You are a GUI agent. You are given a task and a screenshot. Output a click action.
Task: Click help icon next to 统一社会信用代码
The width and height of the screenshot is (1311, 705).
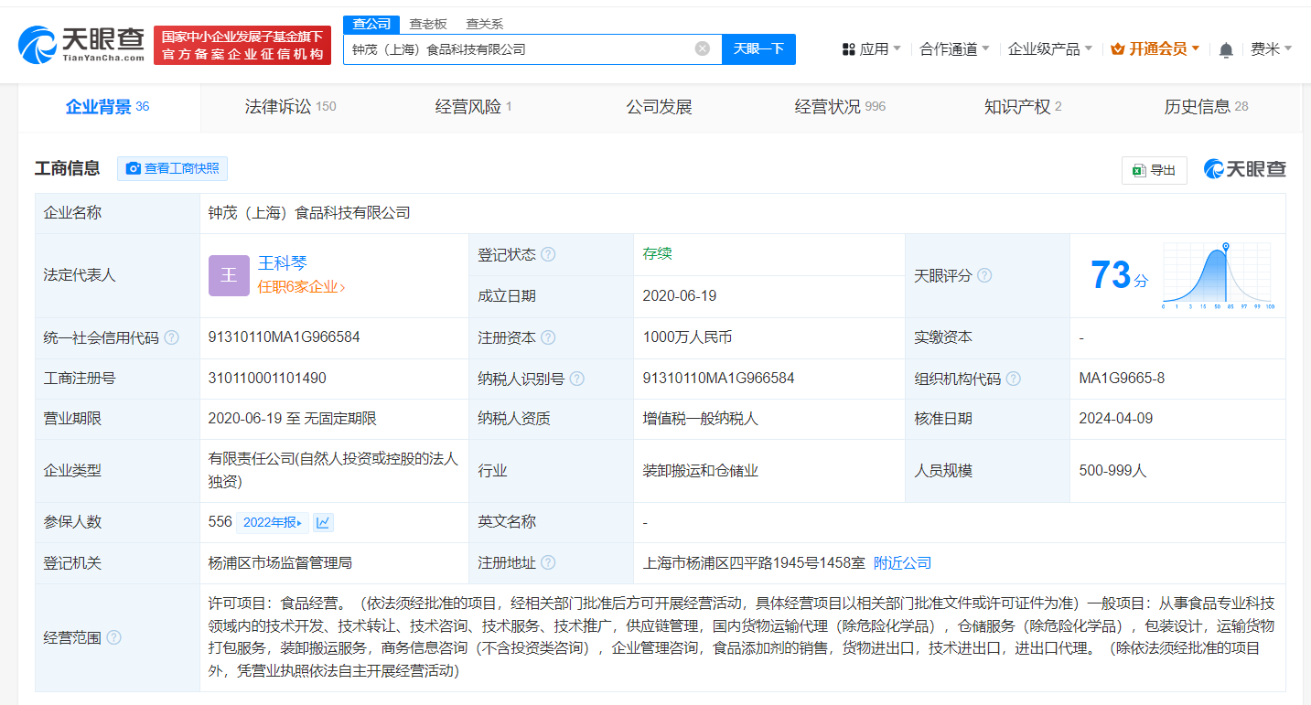click(171, 338)
